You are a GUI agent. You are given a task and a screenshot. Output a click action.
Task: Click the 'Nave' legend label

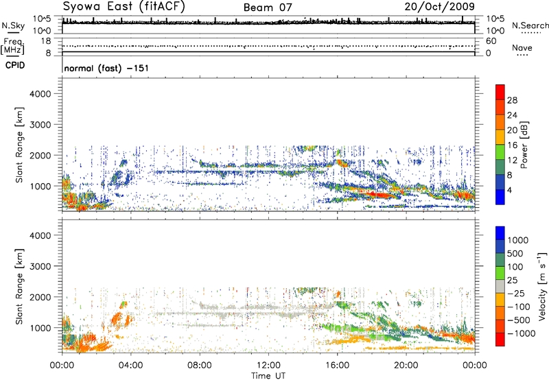pyautogui.click(x=522, y=48)
